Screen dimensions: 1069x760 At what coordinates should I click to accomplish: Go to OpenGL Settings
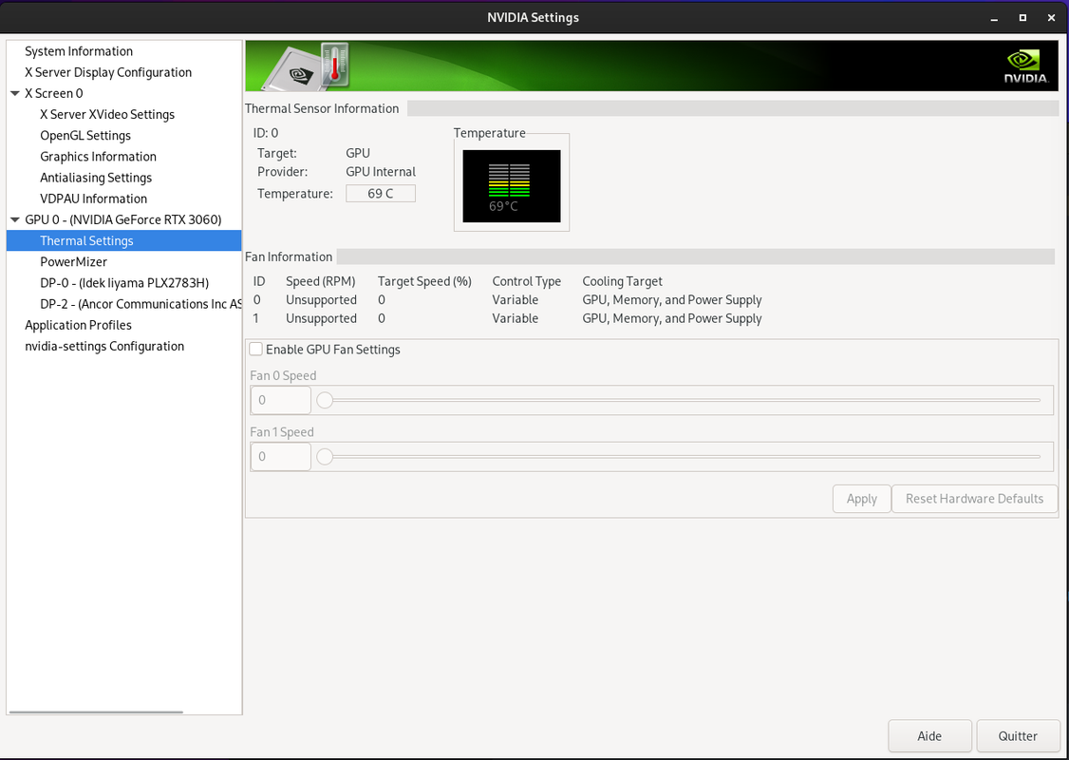click(85, 136)
